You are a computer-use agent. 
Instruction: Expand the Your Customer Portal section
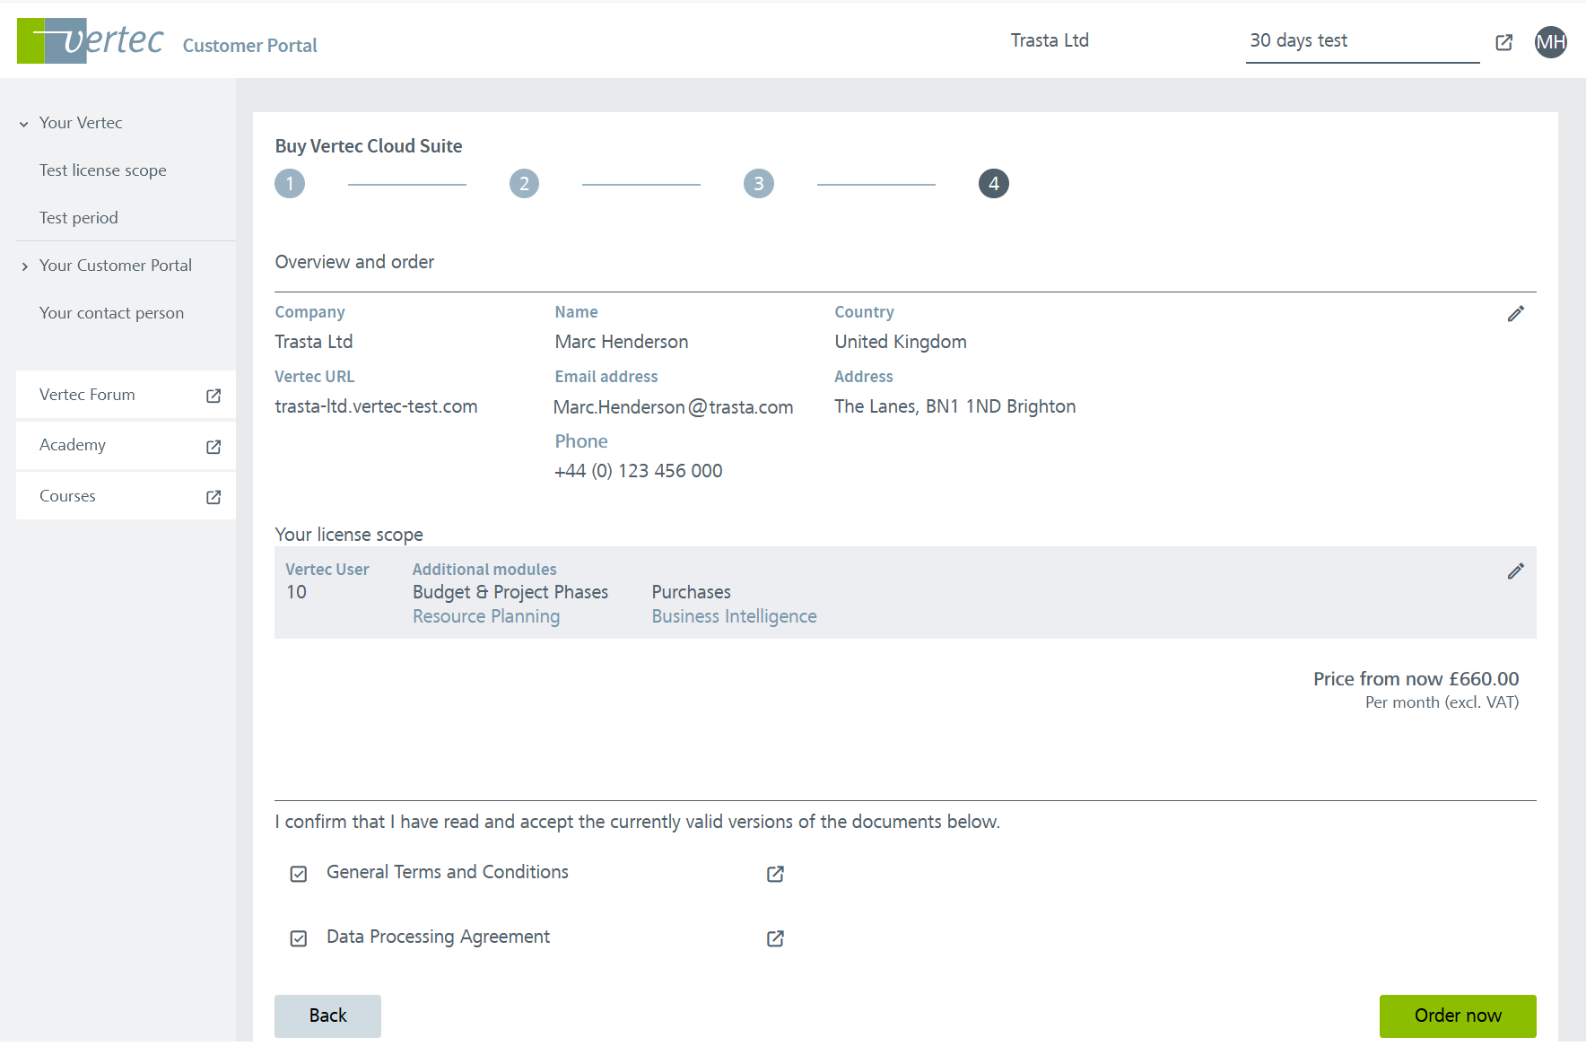[x=24, y=266]
